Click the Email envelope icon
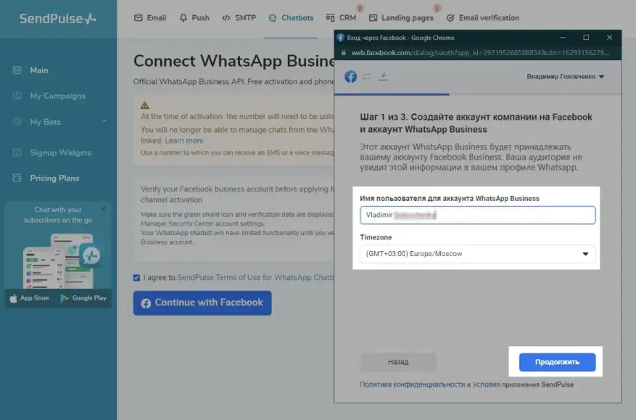636x420 pixels. (x=139, y=18)
